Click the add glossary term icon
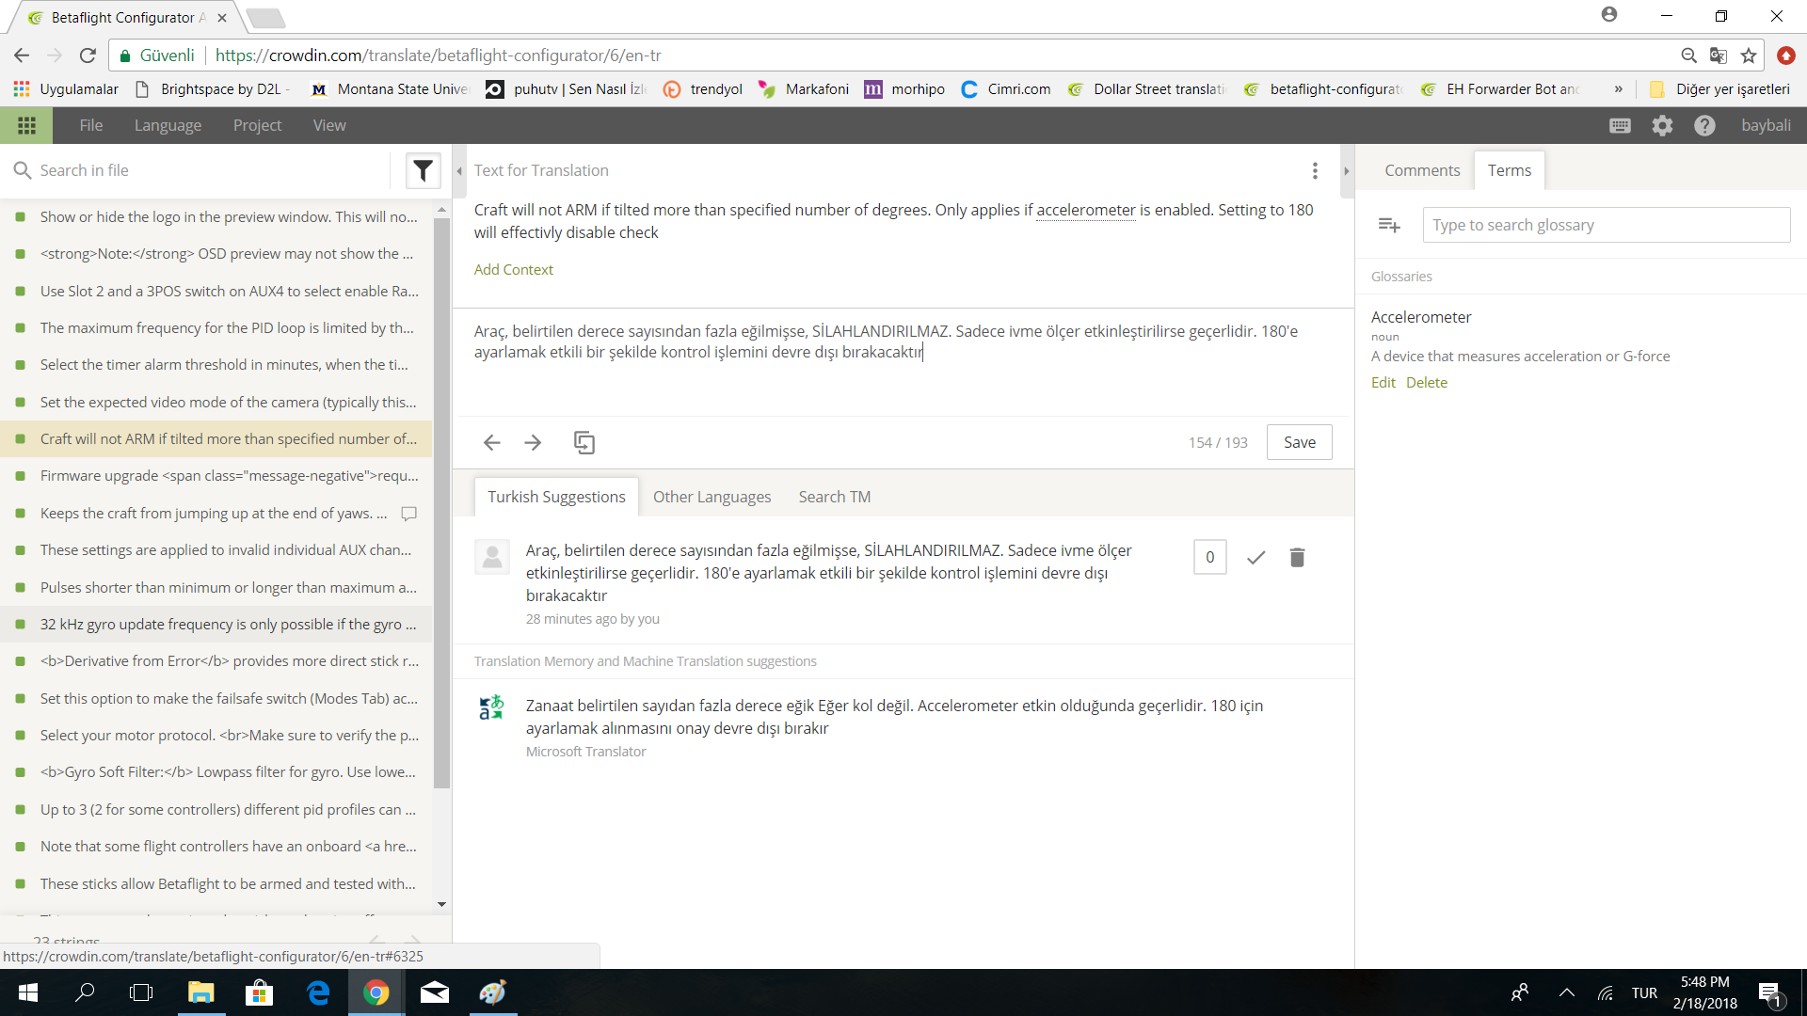Image resolution: width=1807 pixels, height=1016 pixels. [1389, 225]
